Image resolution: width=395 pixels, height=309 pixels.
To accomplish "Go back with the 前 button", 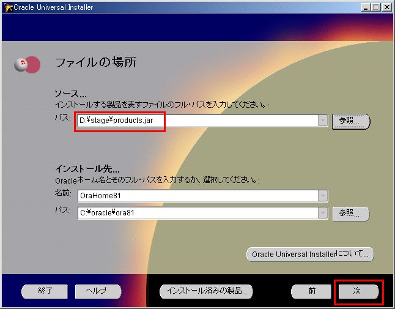I will 311,291.
